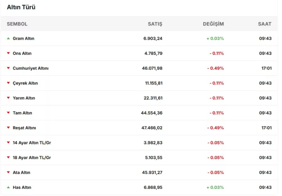Sort by the SAAT column header
282x196 pixels.
[264, 24]
